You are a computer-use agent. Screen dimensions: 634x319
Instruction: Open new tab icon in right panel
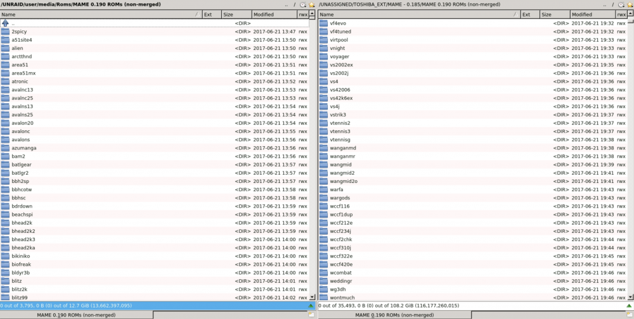coord(629,315)
